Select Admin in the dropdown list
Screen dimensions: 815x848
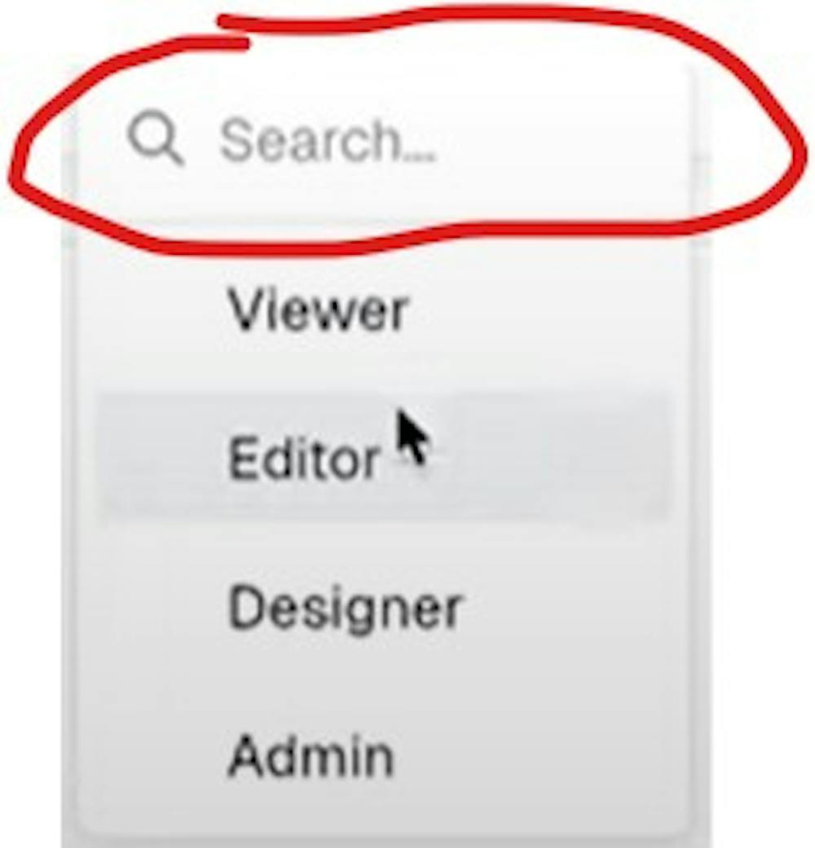click(x=384, y=756)
